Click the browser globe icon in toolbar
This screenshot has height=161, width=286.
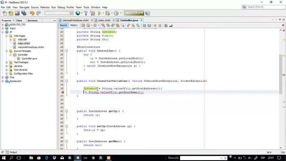(x=78, y=13)
